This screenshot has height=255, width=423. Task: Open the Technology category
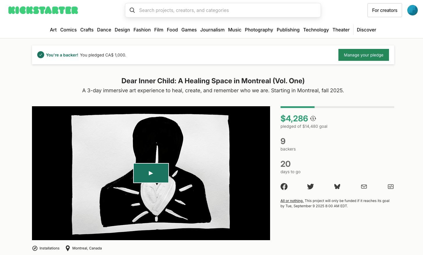tap(316, 30)
